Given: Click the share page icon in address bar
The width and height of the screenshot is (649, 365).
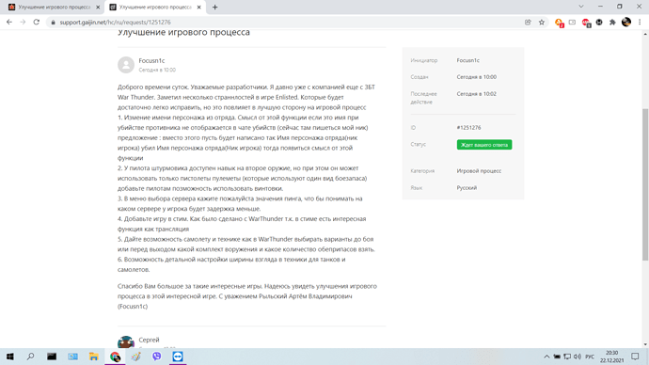Looking at the screenshot, I should click(528, 23).
